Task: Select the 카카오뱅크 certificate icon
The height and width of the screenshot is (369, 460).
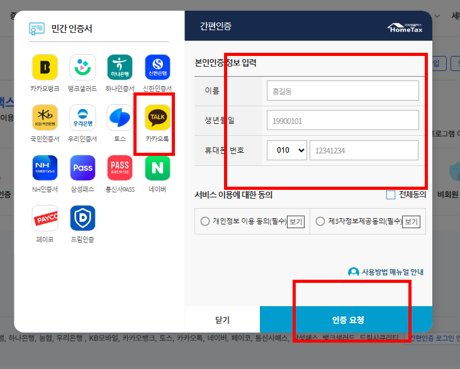Action: pos(45,67)
